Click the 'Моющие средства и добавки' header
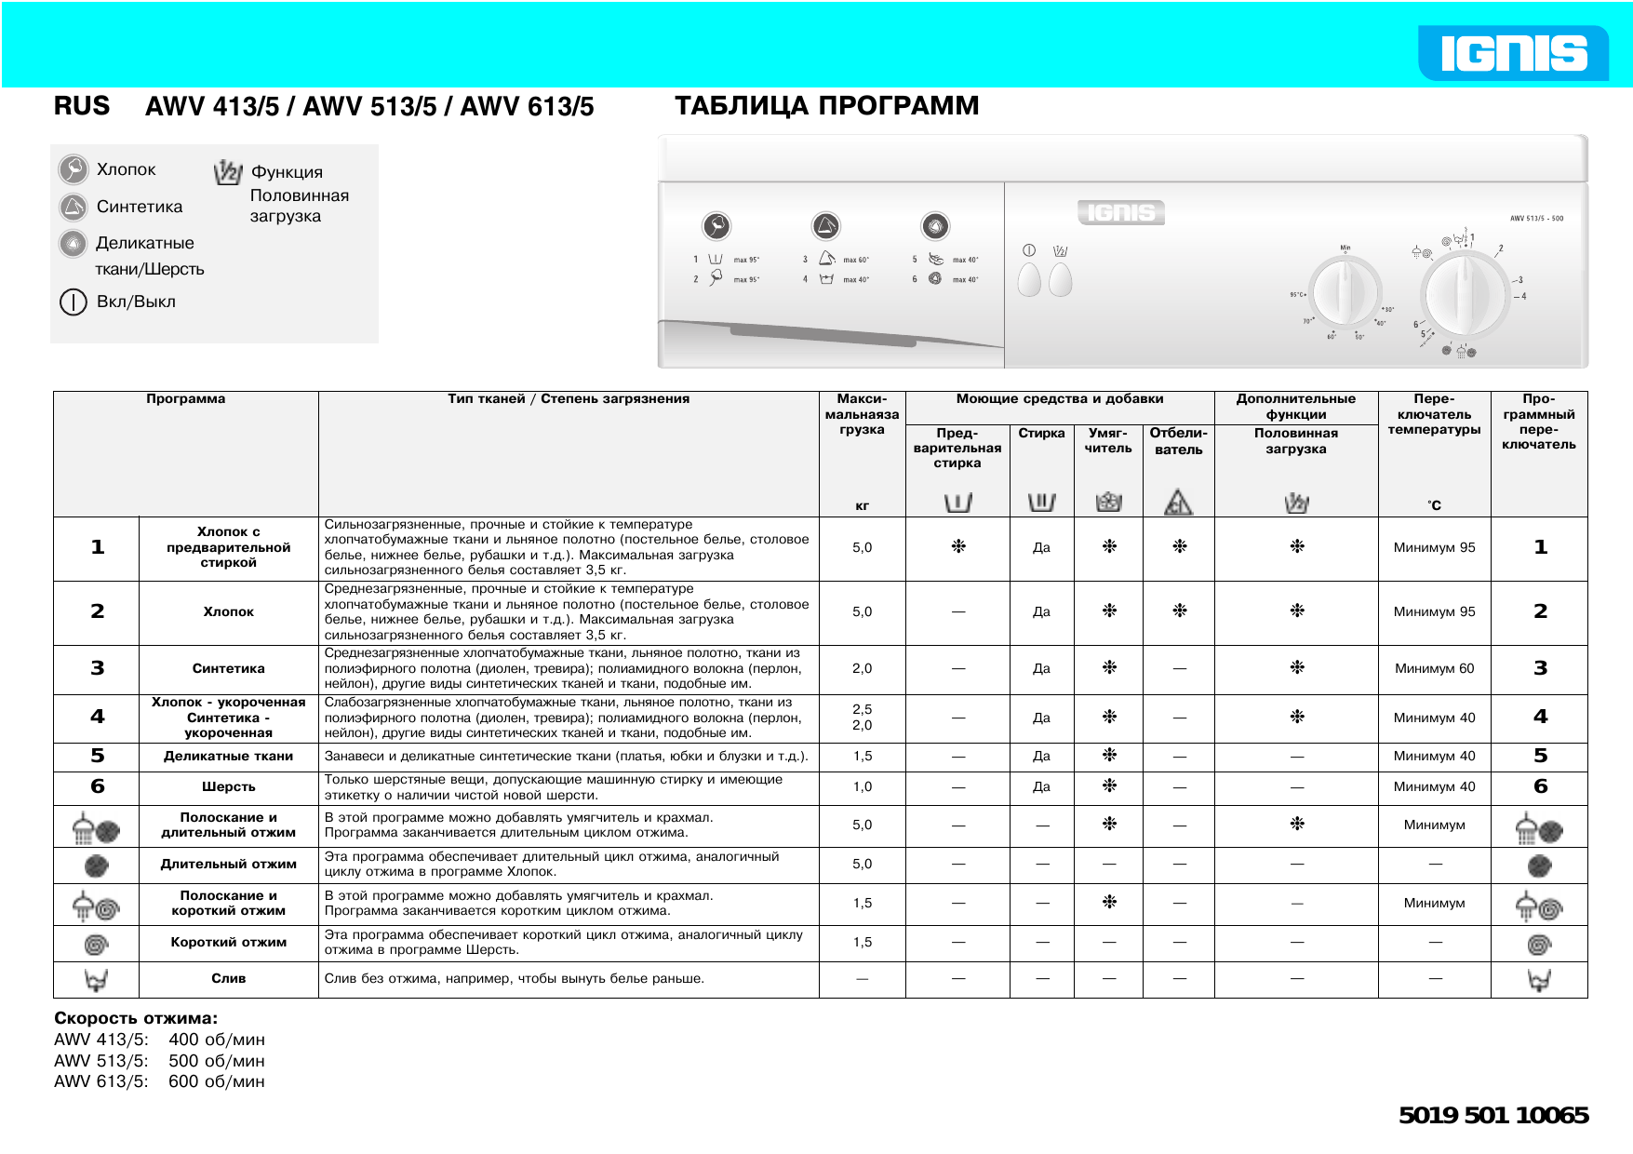 pyautogui.click(x=1060, y=398)
